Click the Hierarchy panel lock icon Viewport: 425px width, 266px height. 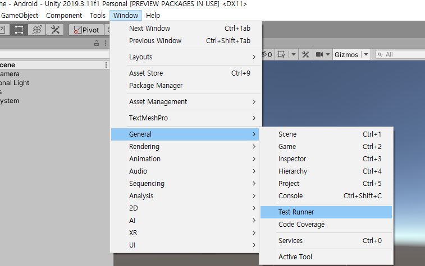click(x=97, y=43)
